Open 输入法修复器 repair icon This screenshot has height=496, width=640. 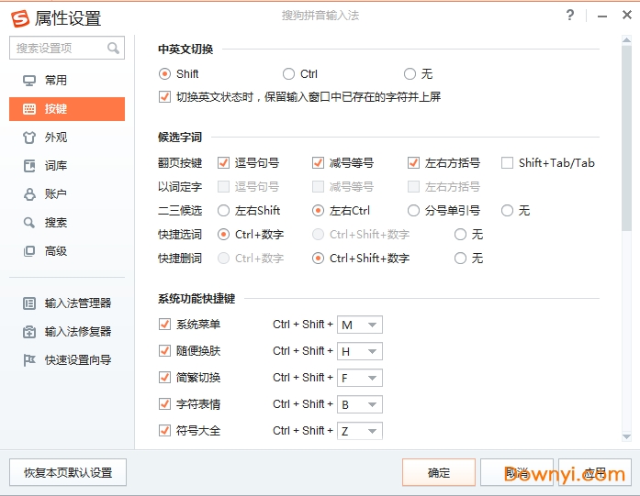click(x=28, y=332)
